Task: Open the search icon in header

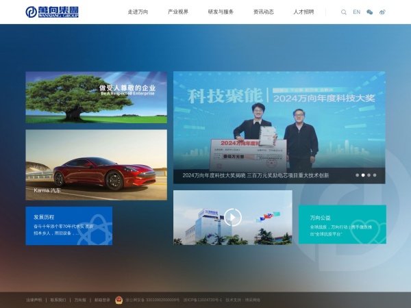Action: [x=344, y=12]
